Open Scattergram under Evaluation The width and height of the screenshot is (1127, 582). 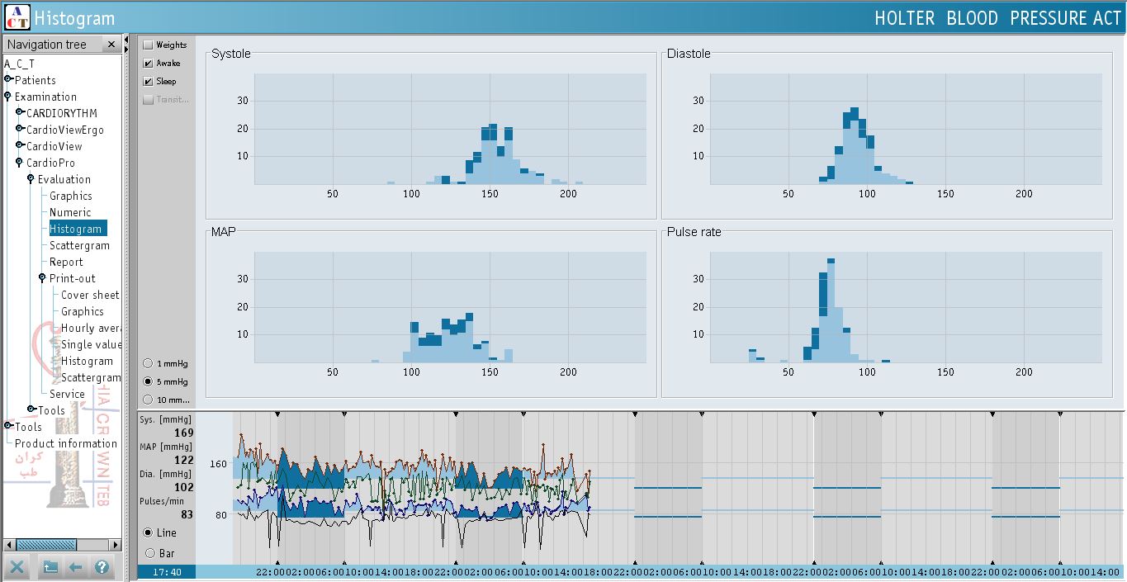[x=79, y=245]
